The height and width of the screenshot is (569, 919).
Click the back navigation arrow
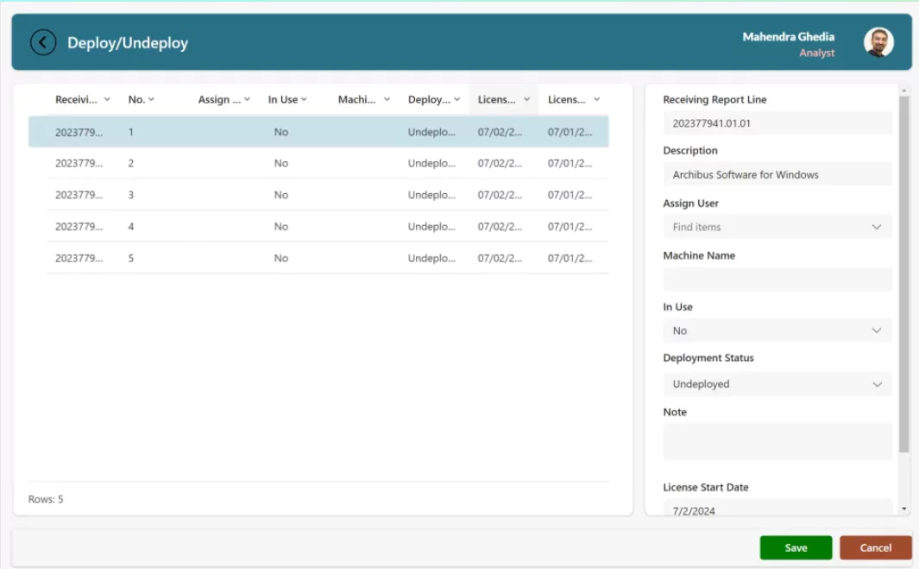click(x=42, y=41)
